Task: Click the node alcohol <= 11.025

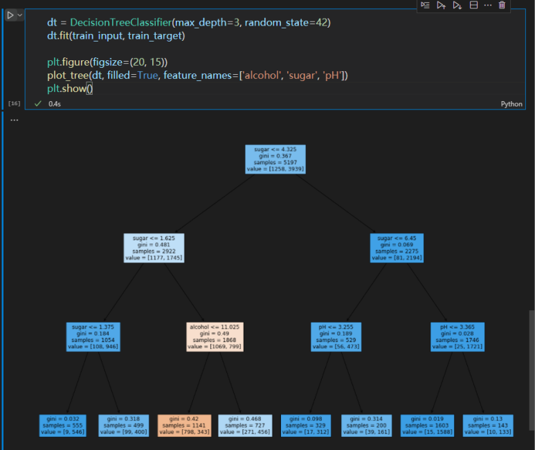Action: [x=215, y=336]
